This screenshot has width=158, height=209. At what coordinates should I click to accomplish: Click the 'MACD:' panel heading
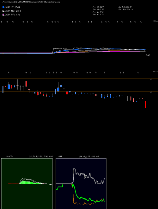[9, 156]
